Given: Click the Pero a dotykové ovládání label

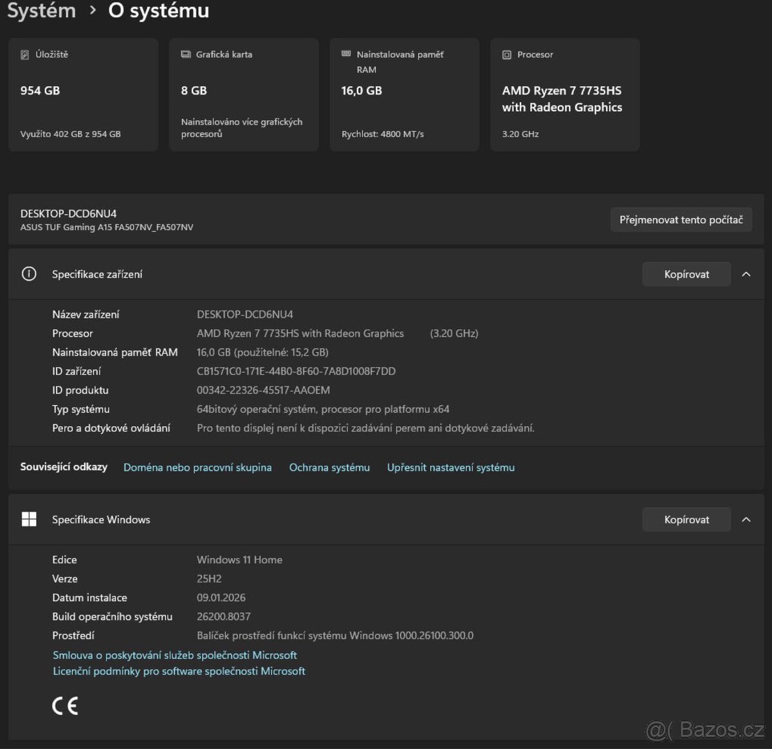Looking at the screenshot, I should coord(111,428).
